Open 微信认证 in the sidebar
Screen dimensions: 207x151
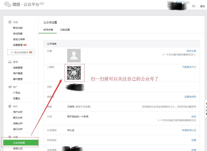tap(18, 148)
